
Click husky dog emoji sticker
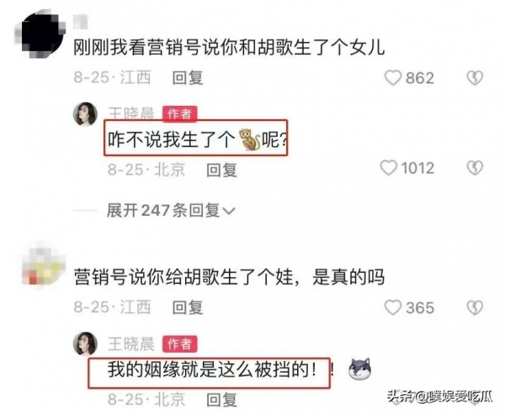pos(359,369)
